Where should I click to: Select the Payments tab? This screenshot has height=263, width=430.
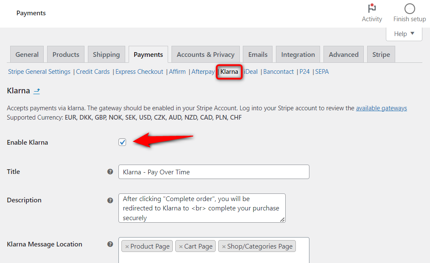[149, 55]
